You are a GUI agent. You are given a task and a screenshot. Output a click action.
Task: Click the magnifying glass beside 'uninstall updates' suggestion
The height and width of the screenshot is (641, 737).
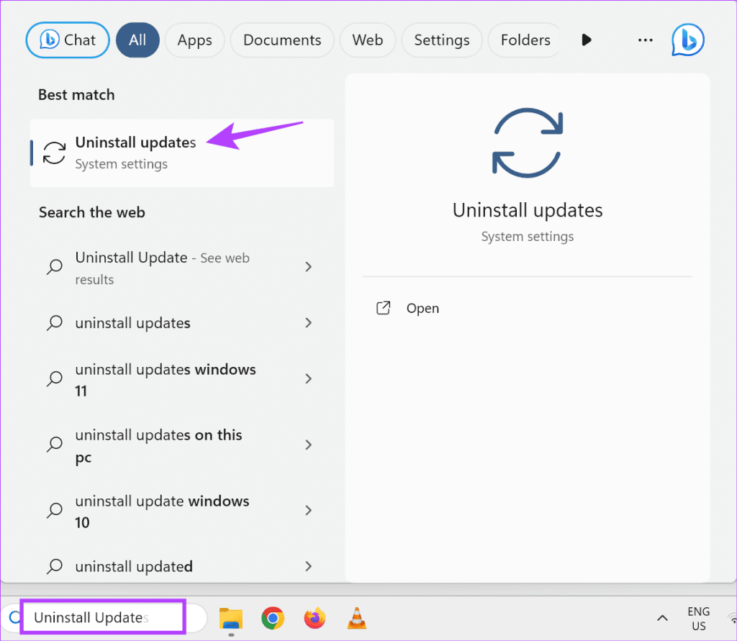(54, 323)
